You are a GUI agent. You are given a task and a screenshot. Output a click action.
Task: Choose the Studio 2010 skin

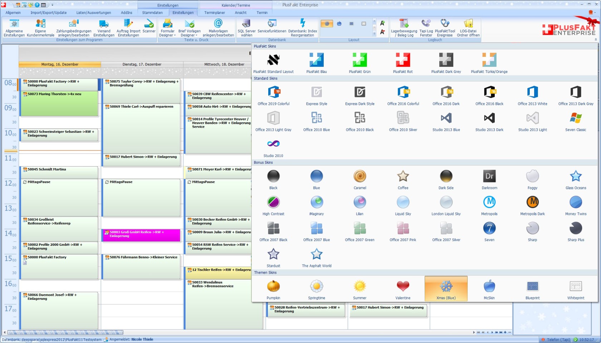coord(273,147)
